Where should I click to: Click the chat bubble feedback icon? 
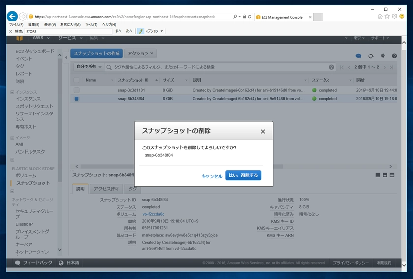(x=358, y=56)
